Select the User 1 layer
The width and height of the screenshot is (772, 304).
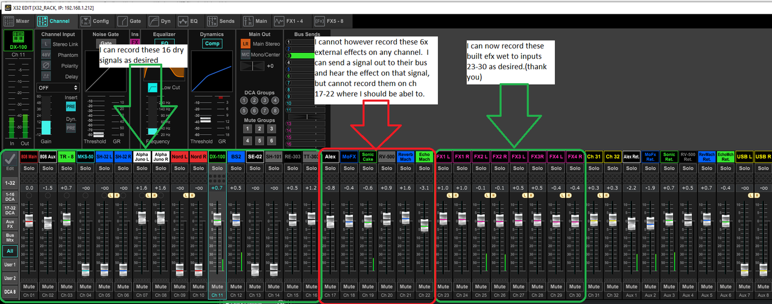[9, 265]
